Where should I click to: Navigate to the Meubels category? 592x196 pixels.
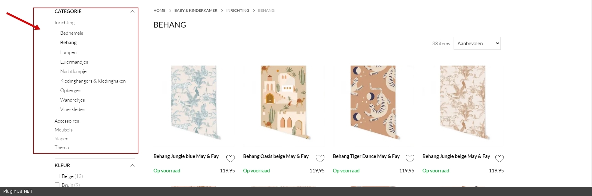tap(64, 130)
